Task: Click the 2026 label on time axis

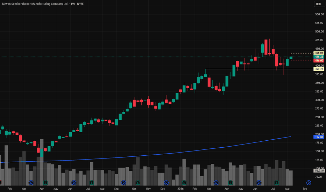Action: [x=180, y=189]
